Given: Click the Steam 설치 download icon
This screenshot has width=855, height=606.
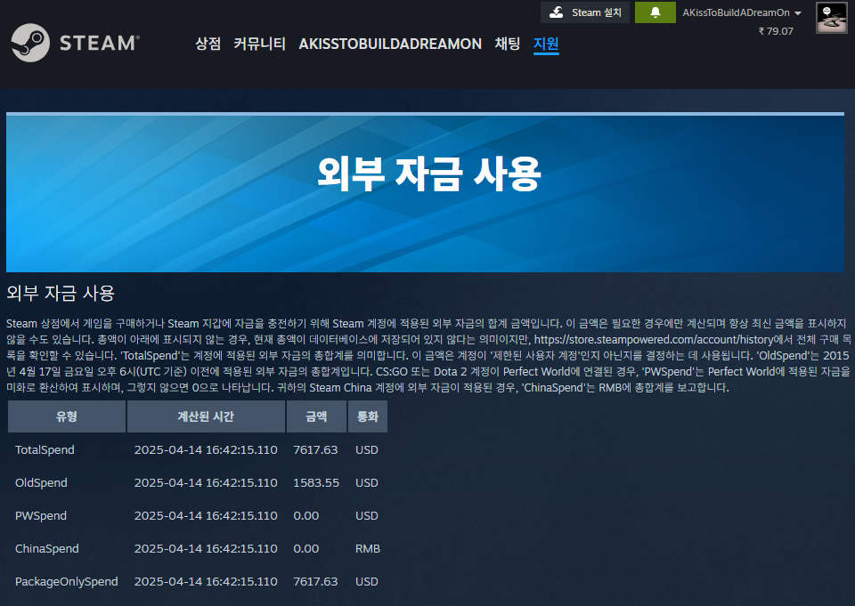Looking at the screenshot, I should point(556,12).
